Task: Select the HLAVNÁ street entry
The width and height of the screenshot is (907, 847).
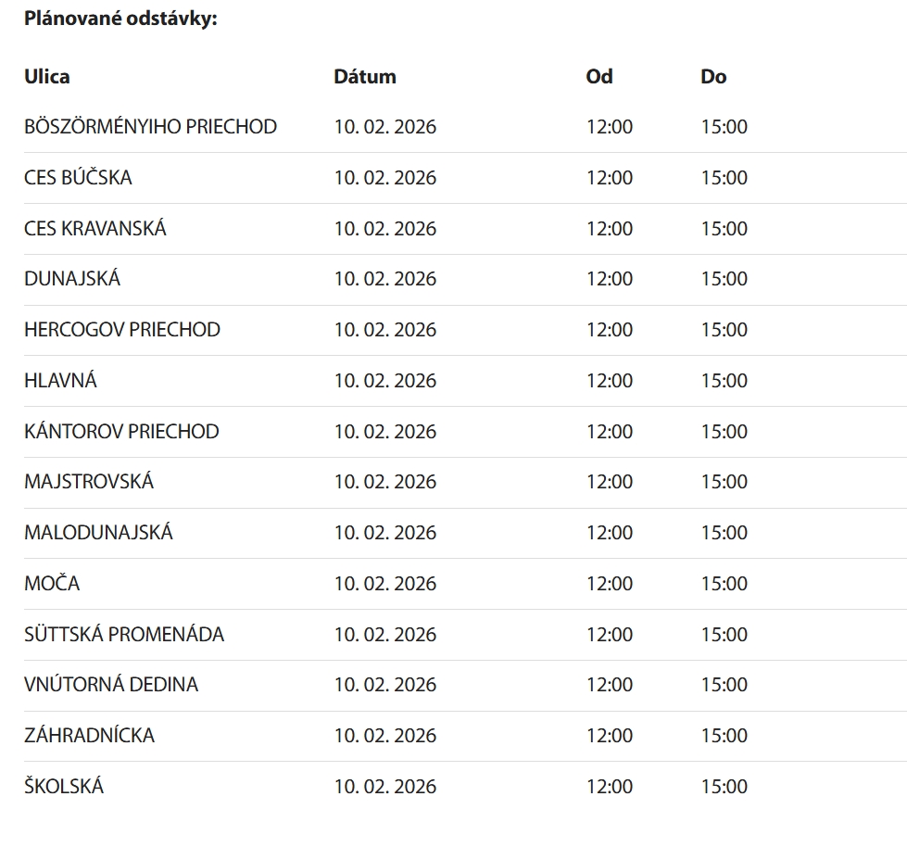Action: [60, 381]
